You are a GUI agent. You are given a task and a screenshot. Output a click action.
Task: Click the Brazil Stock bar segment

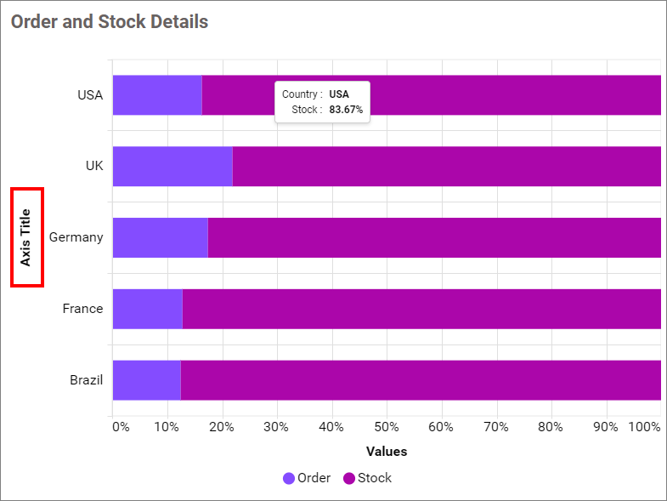[x=421, y=380]
